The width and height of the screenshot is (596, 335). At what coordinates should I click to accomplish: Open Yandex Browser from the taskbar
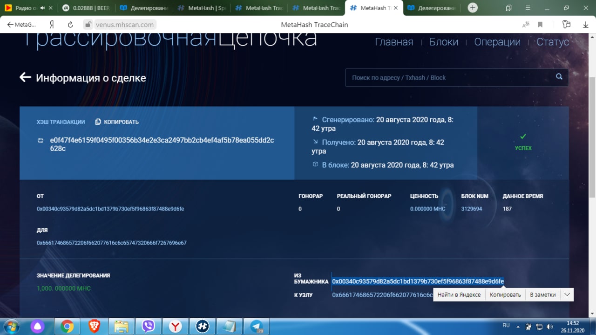click(175, 326)
